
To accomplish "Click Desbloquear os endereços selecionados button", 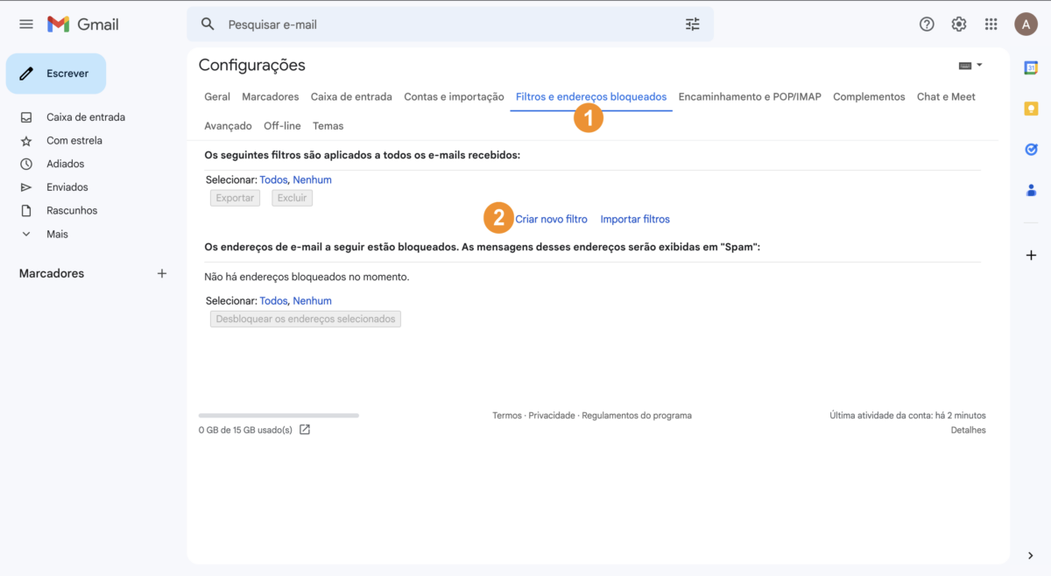I will (306, 319).
